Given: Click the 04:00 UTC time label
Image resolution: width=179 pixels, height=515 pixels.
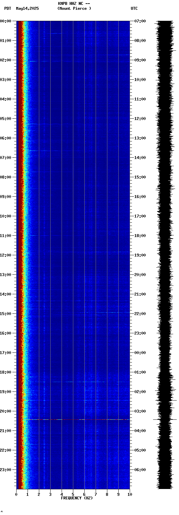Looking at the screenshot, I should pos(140,431).
